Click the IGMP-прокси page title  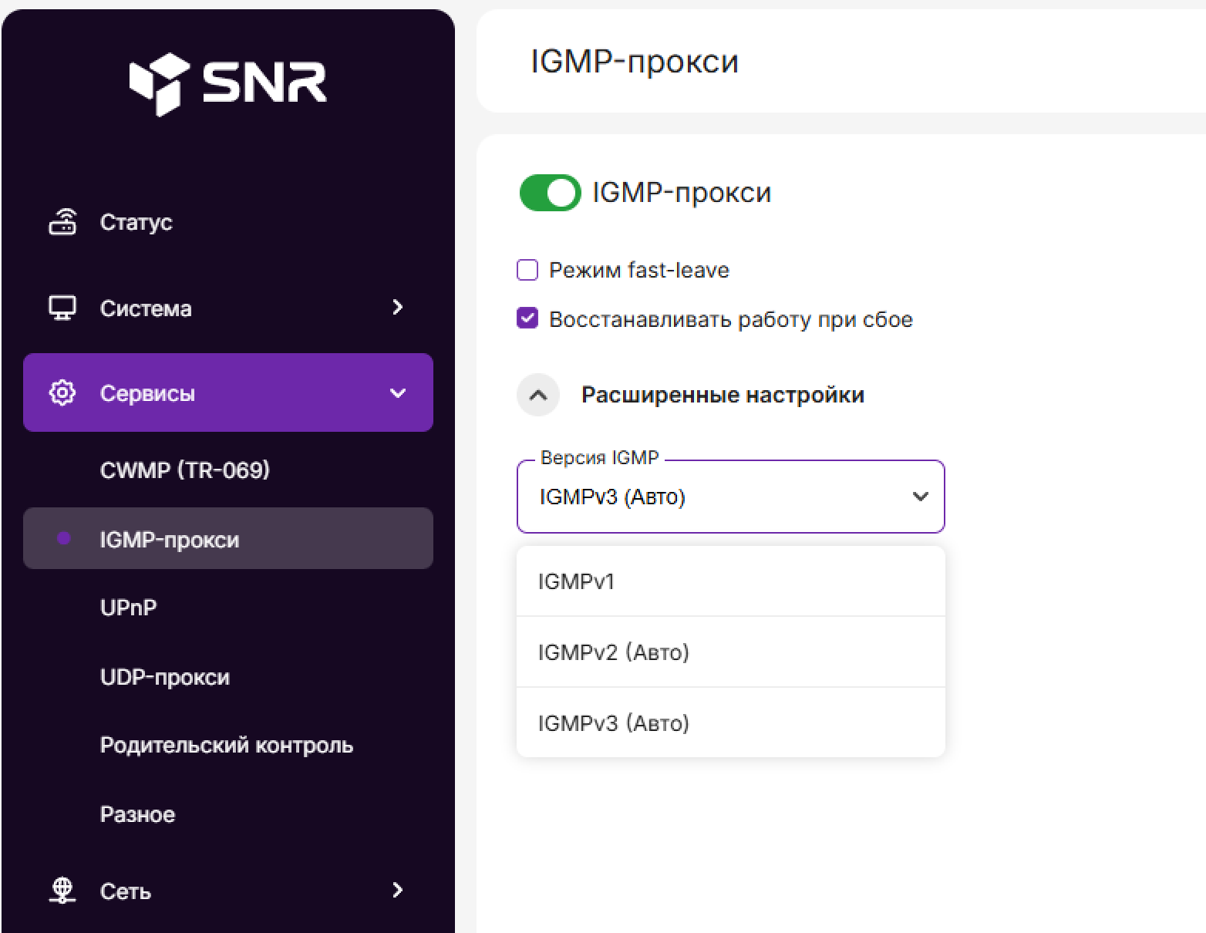point(635,62)
